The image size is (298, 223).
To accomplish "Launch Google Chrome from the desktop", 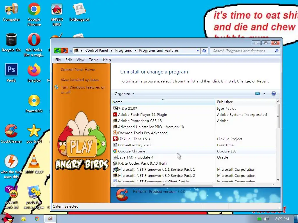I will point(34,14).
